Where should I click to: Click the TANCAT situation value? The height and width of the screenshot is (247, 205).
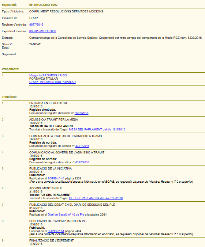35,44
